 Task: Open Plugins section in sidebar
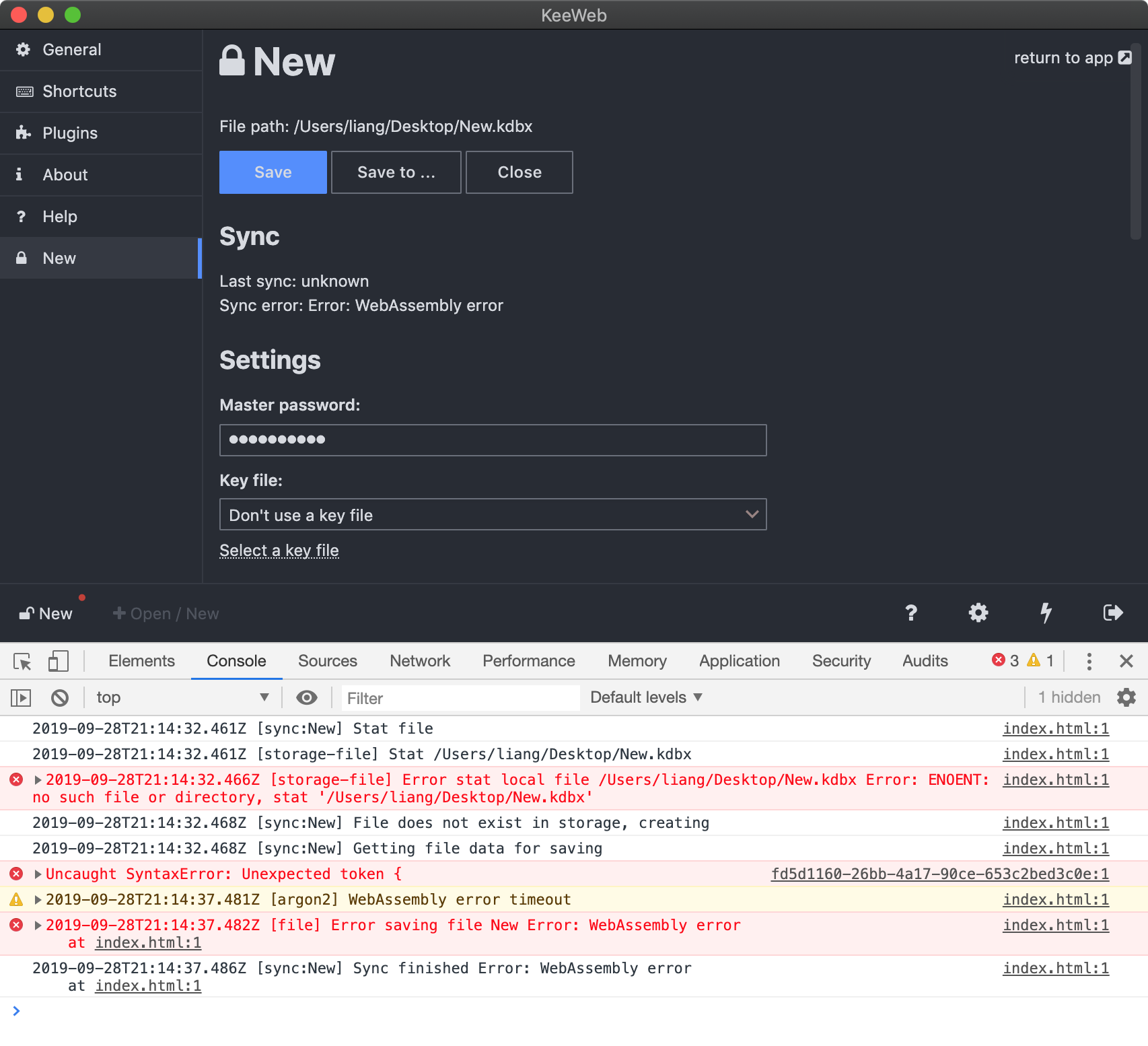click(x=101, y=133)
